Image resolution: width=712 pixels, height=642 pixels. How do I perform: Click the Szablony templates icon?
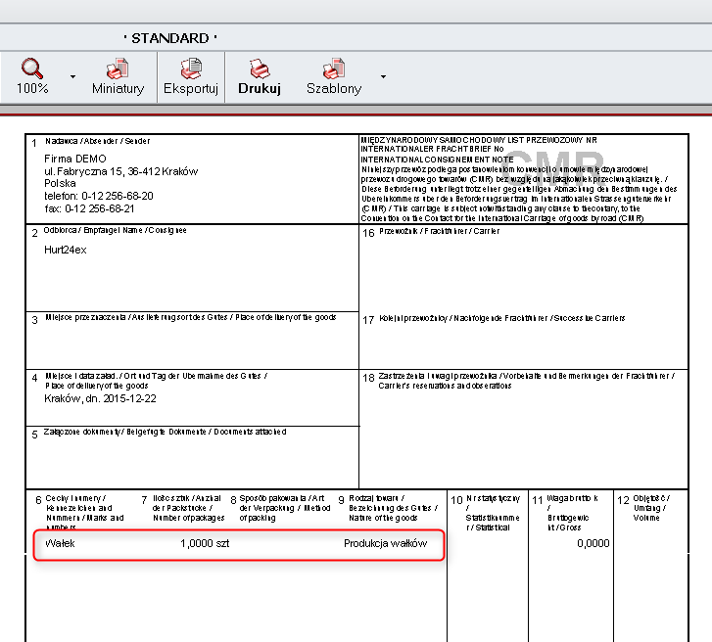tap(334, 69)
